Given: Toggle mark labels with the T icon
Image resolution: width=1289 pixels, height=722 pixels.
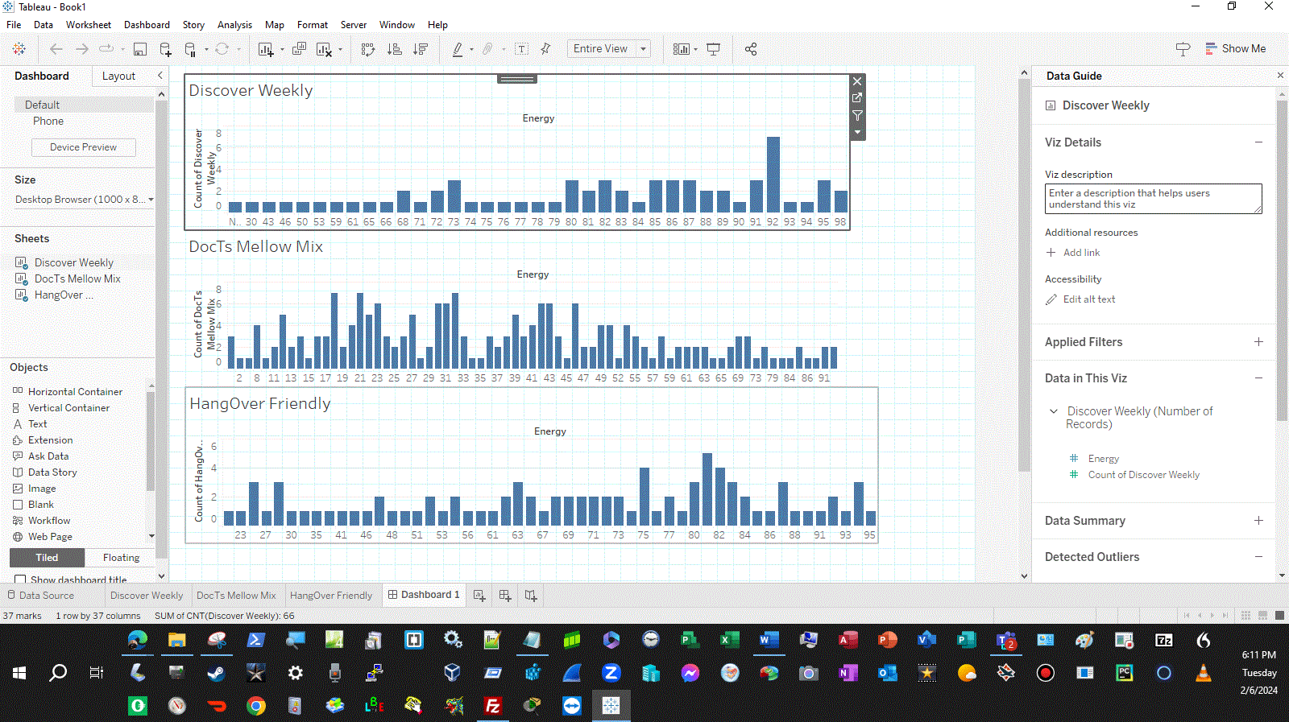Looking at the screenshot, I should (x=522, y=49).
